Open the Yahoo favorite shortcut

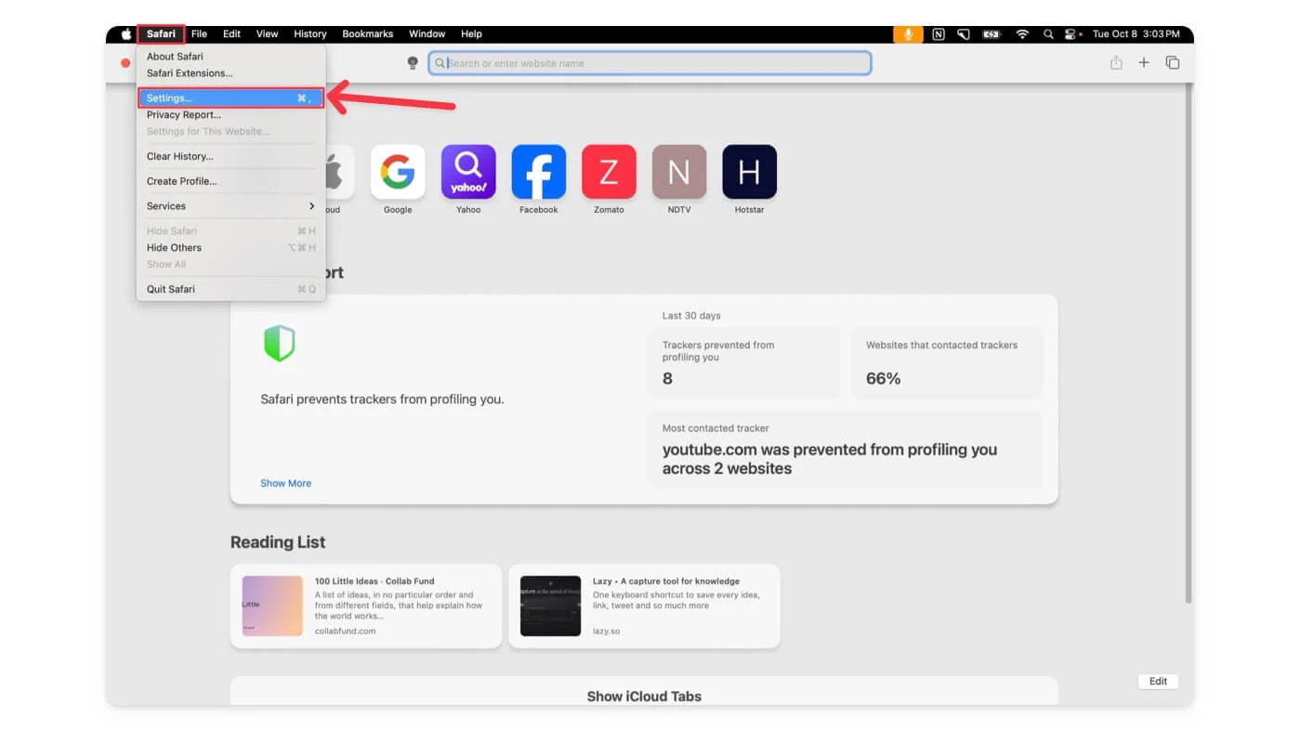pos(468,173)
